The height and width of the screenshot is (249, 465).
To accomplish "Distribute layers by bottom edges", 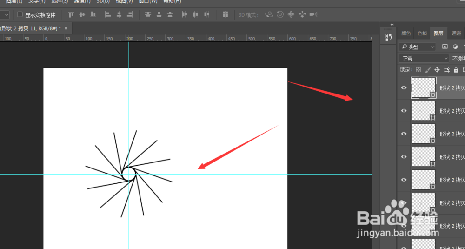I will click(x=170, y=14).
